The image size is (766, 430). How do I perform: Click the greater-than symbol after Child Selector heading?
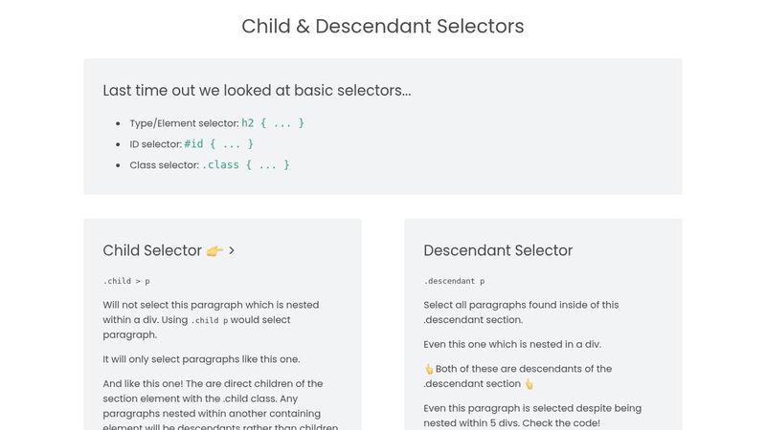(x=232, y=250)
